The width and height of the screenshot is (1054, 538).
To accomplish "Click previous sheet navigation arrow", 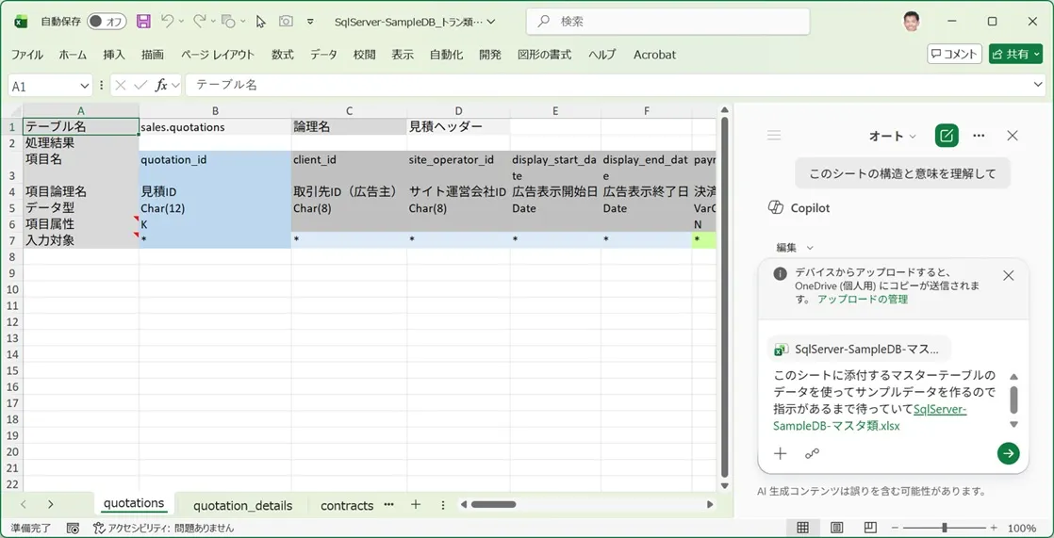I will [24, 504].
